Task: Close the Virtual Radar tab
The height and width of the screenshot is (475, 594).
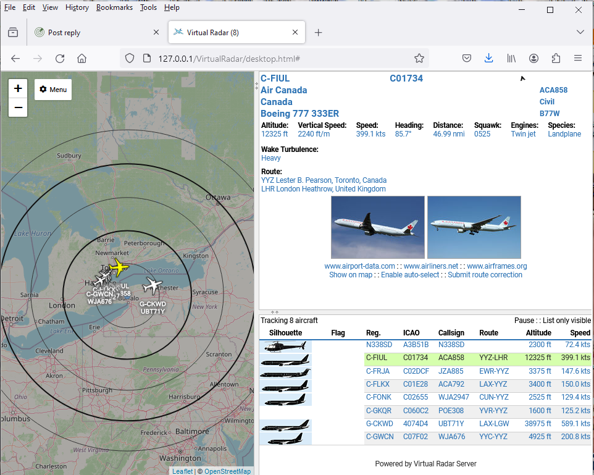Action: [295, 33]
